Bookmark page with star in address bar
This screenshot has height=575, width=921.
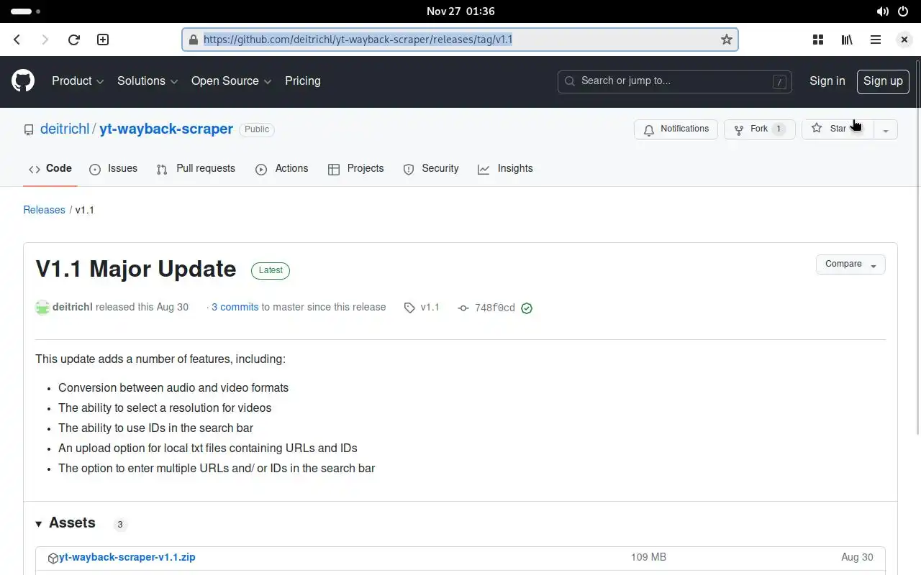[727, 40]
